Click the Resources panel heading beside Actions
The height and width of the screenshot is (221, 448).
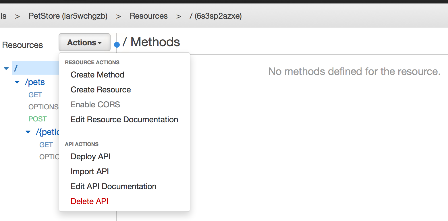point(22,45)
